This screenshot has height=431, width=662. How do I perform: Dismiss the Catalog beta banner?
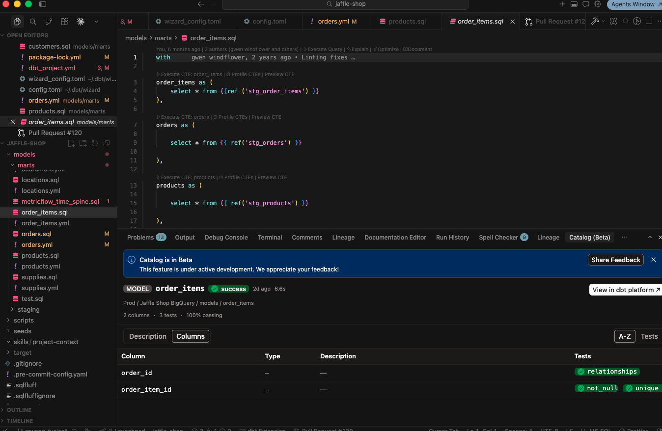(x=654, y=260)
